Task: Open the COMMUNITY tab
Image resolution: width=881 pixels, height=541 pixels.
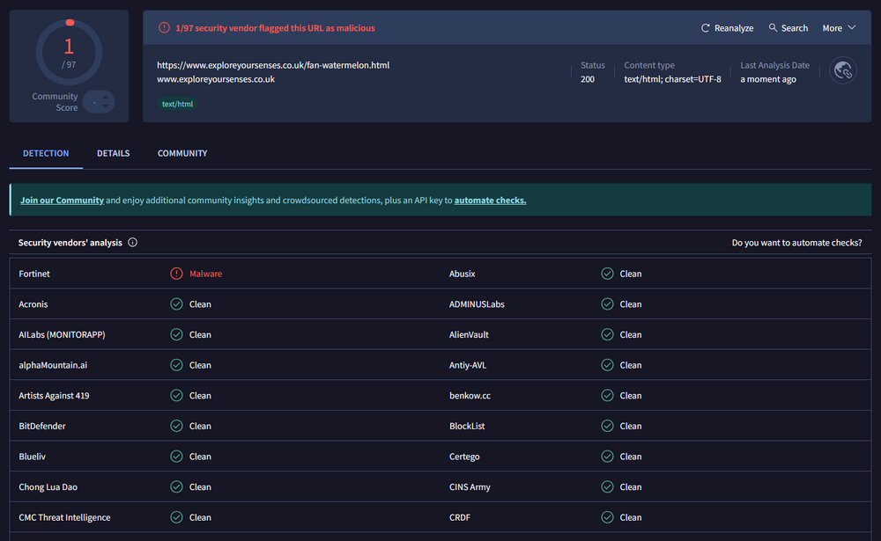Action: pos(182,153)
